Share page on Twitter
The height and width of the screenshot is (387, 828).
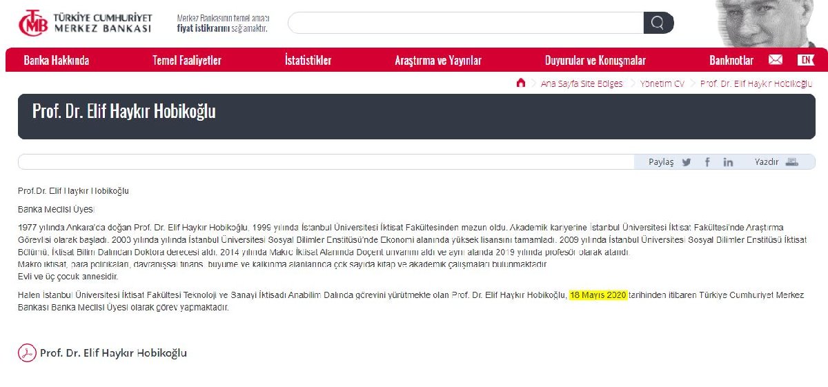(687, 162)
